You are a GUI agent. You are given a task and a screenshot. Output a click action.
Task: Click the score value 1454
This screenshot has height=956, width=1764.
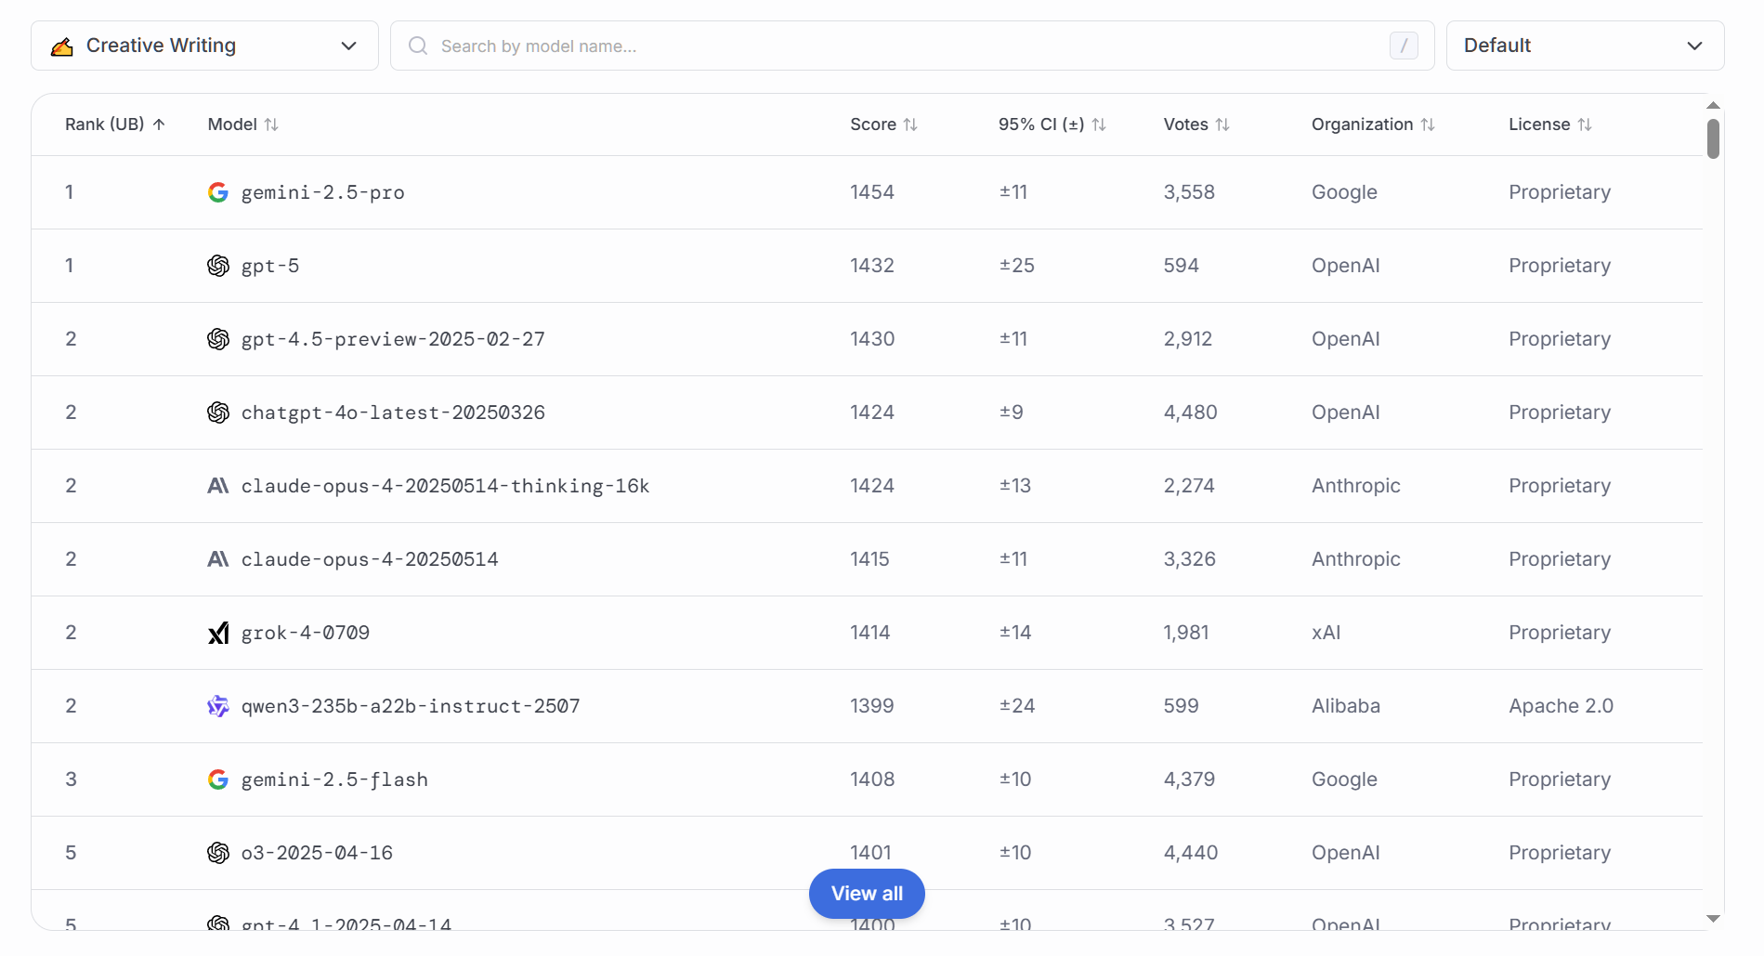[x=872, y=192]
